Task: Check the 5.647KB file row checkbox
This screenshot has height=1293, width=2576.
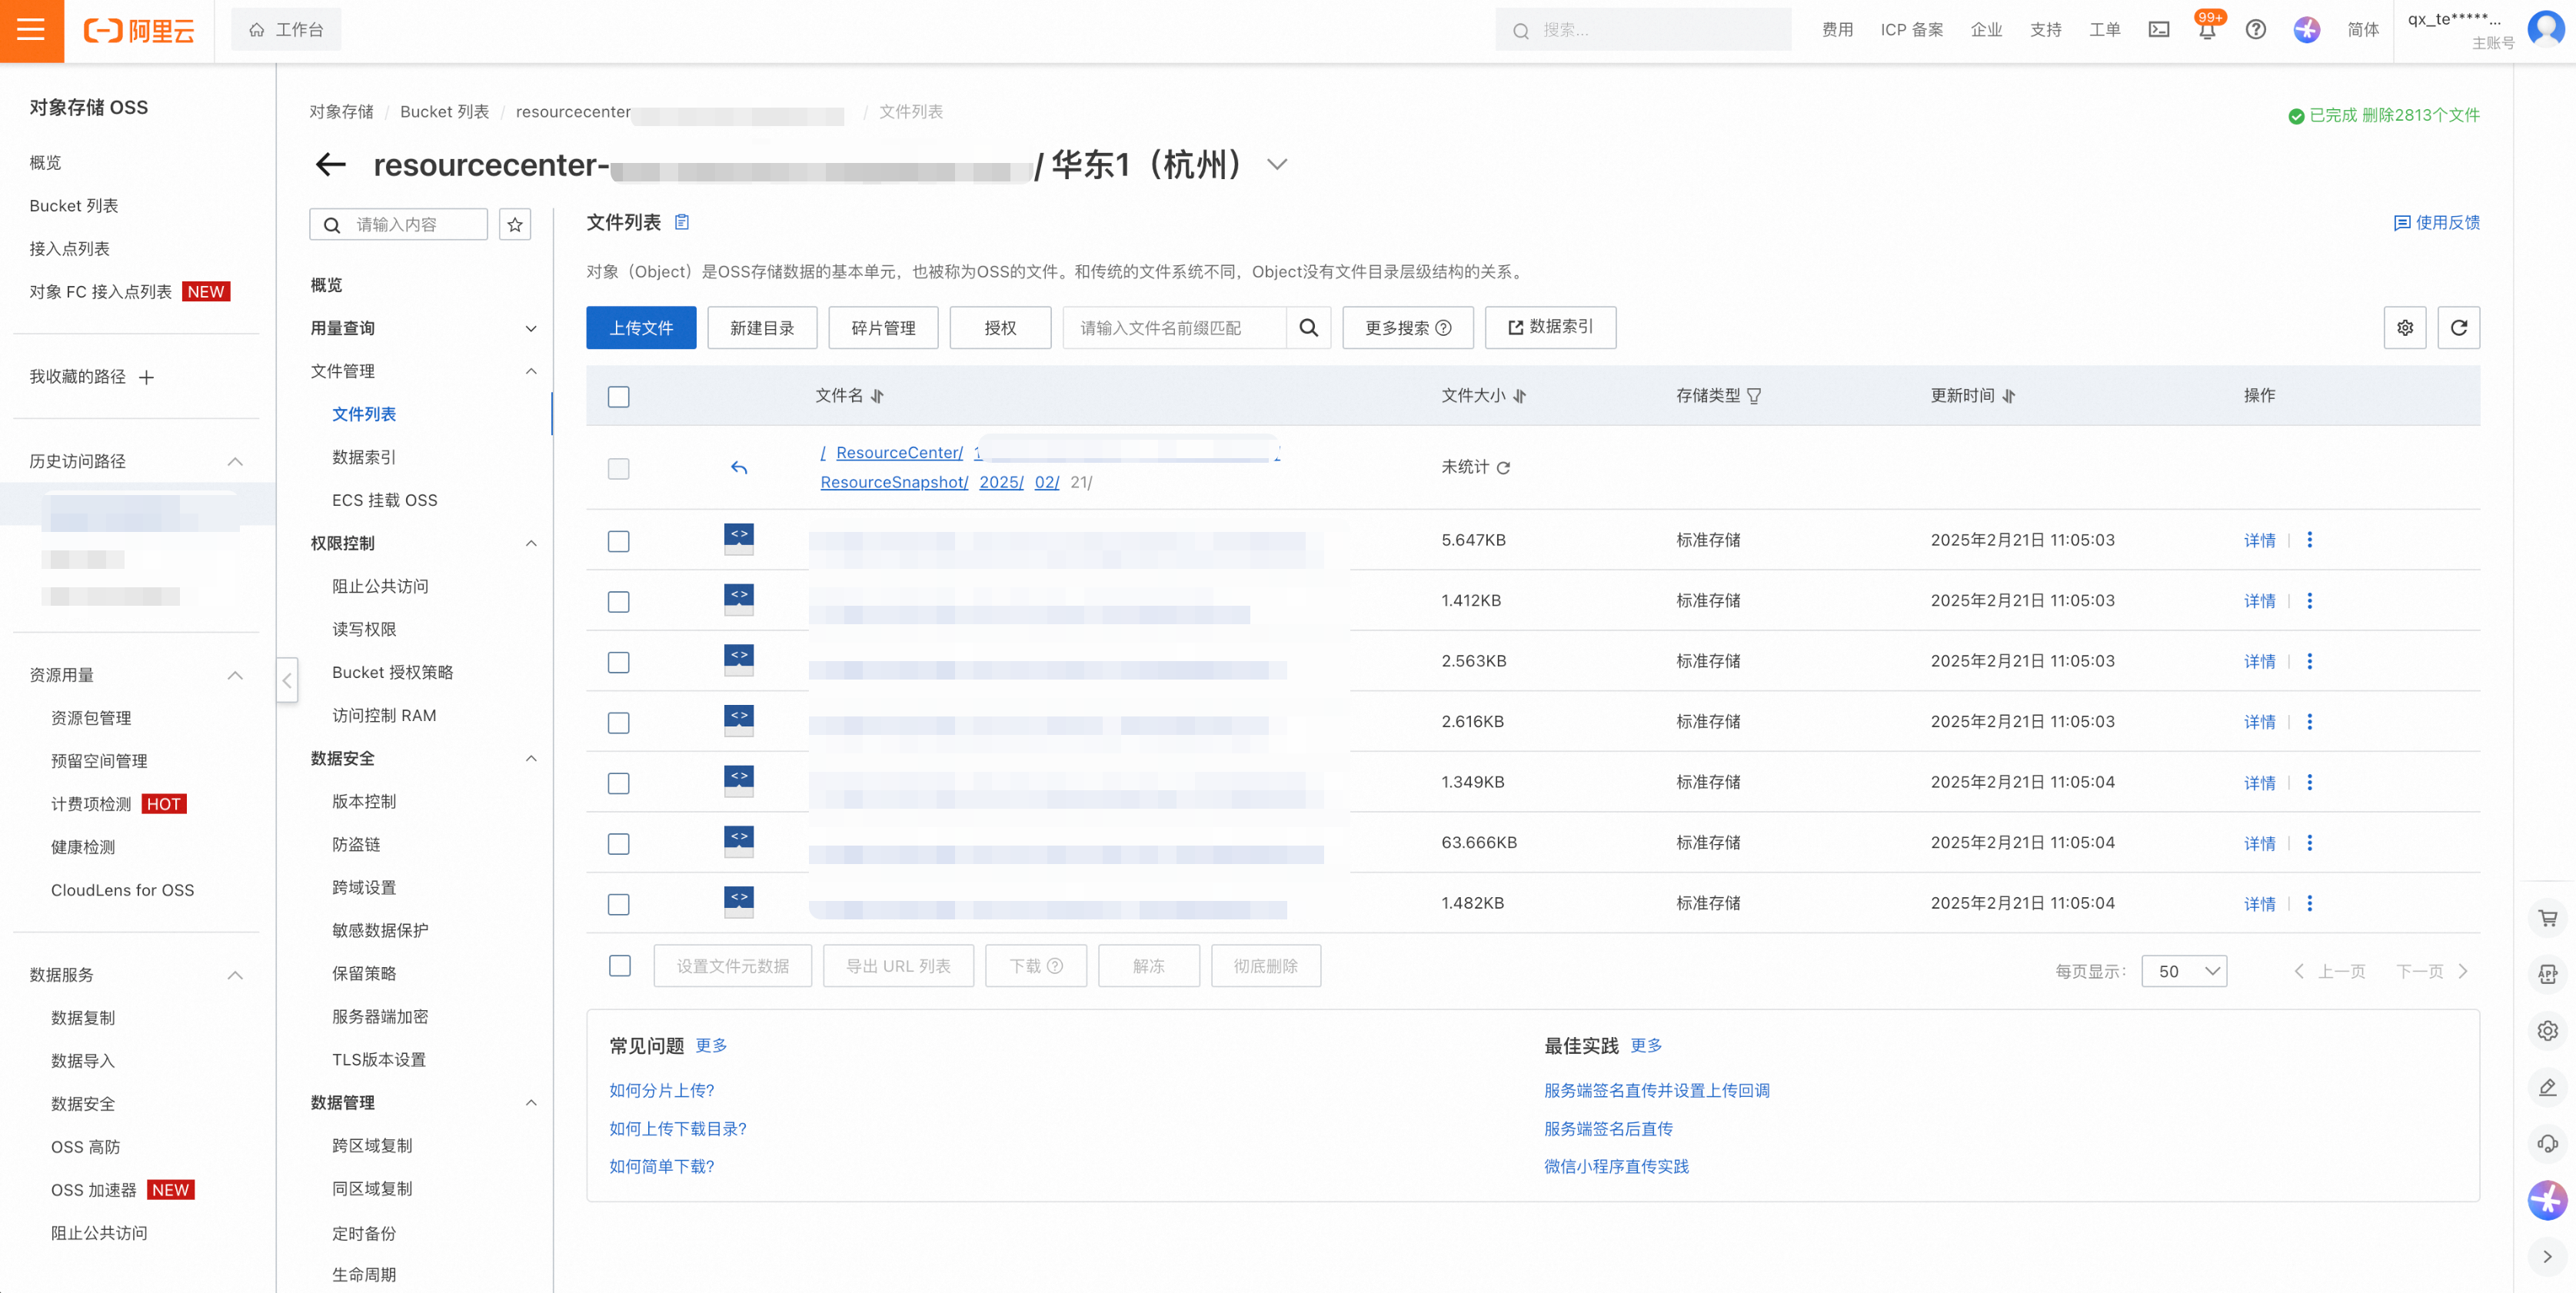Action: coord(619,541)
